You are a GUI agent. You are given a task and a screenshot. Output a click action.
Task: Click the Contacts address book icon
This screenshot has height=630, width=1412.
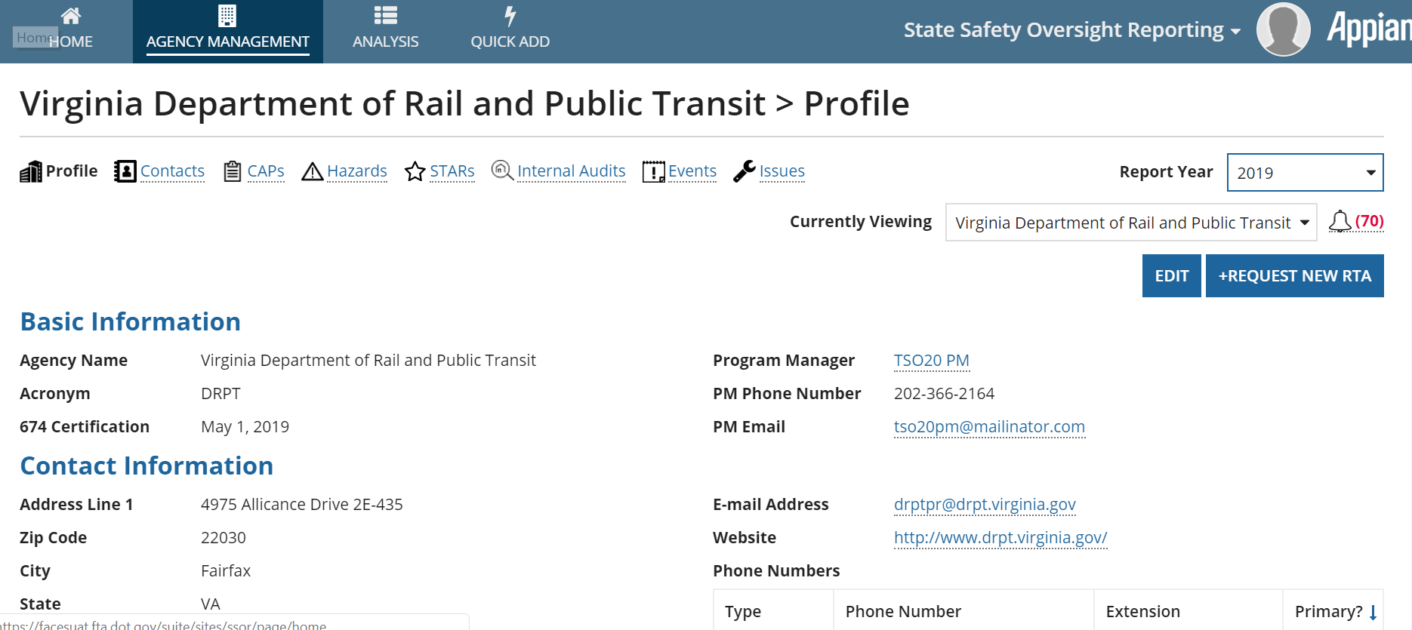(x=125, y=171)
